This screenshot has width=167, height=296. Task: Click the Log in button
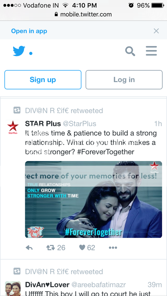point(124,80)
